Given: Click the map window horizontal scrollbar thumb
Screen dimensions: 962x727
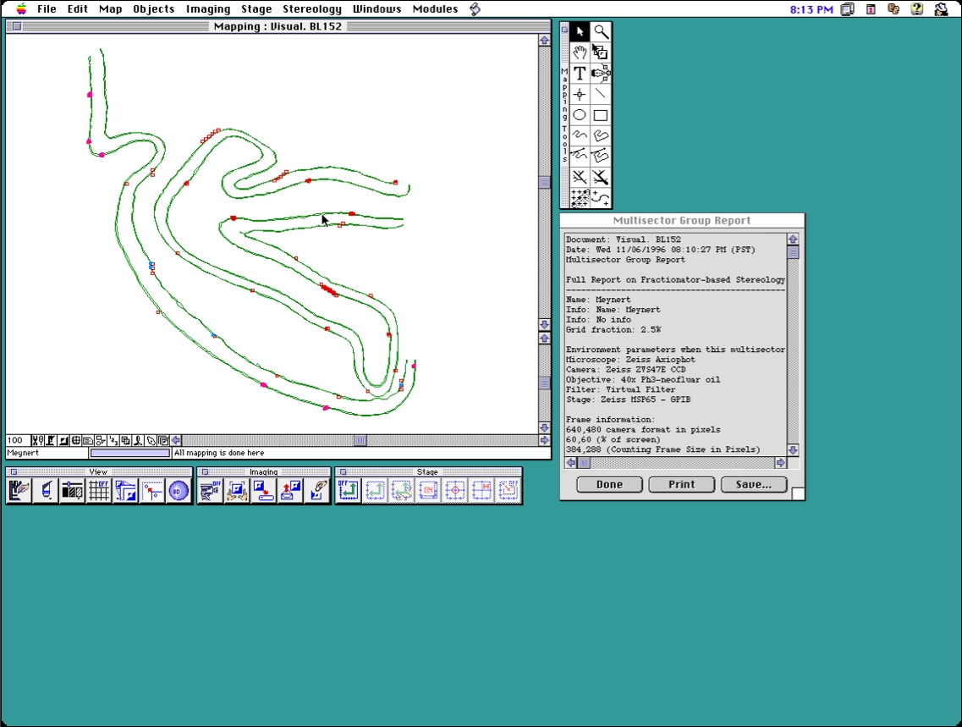Looking at the screenshot, I should pyautogui.click(x=360, y=440).
